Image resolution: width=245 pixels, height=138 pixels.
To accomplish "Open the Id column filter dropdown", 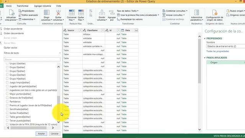I will pyautogui.click(x=119, y=30).
